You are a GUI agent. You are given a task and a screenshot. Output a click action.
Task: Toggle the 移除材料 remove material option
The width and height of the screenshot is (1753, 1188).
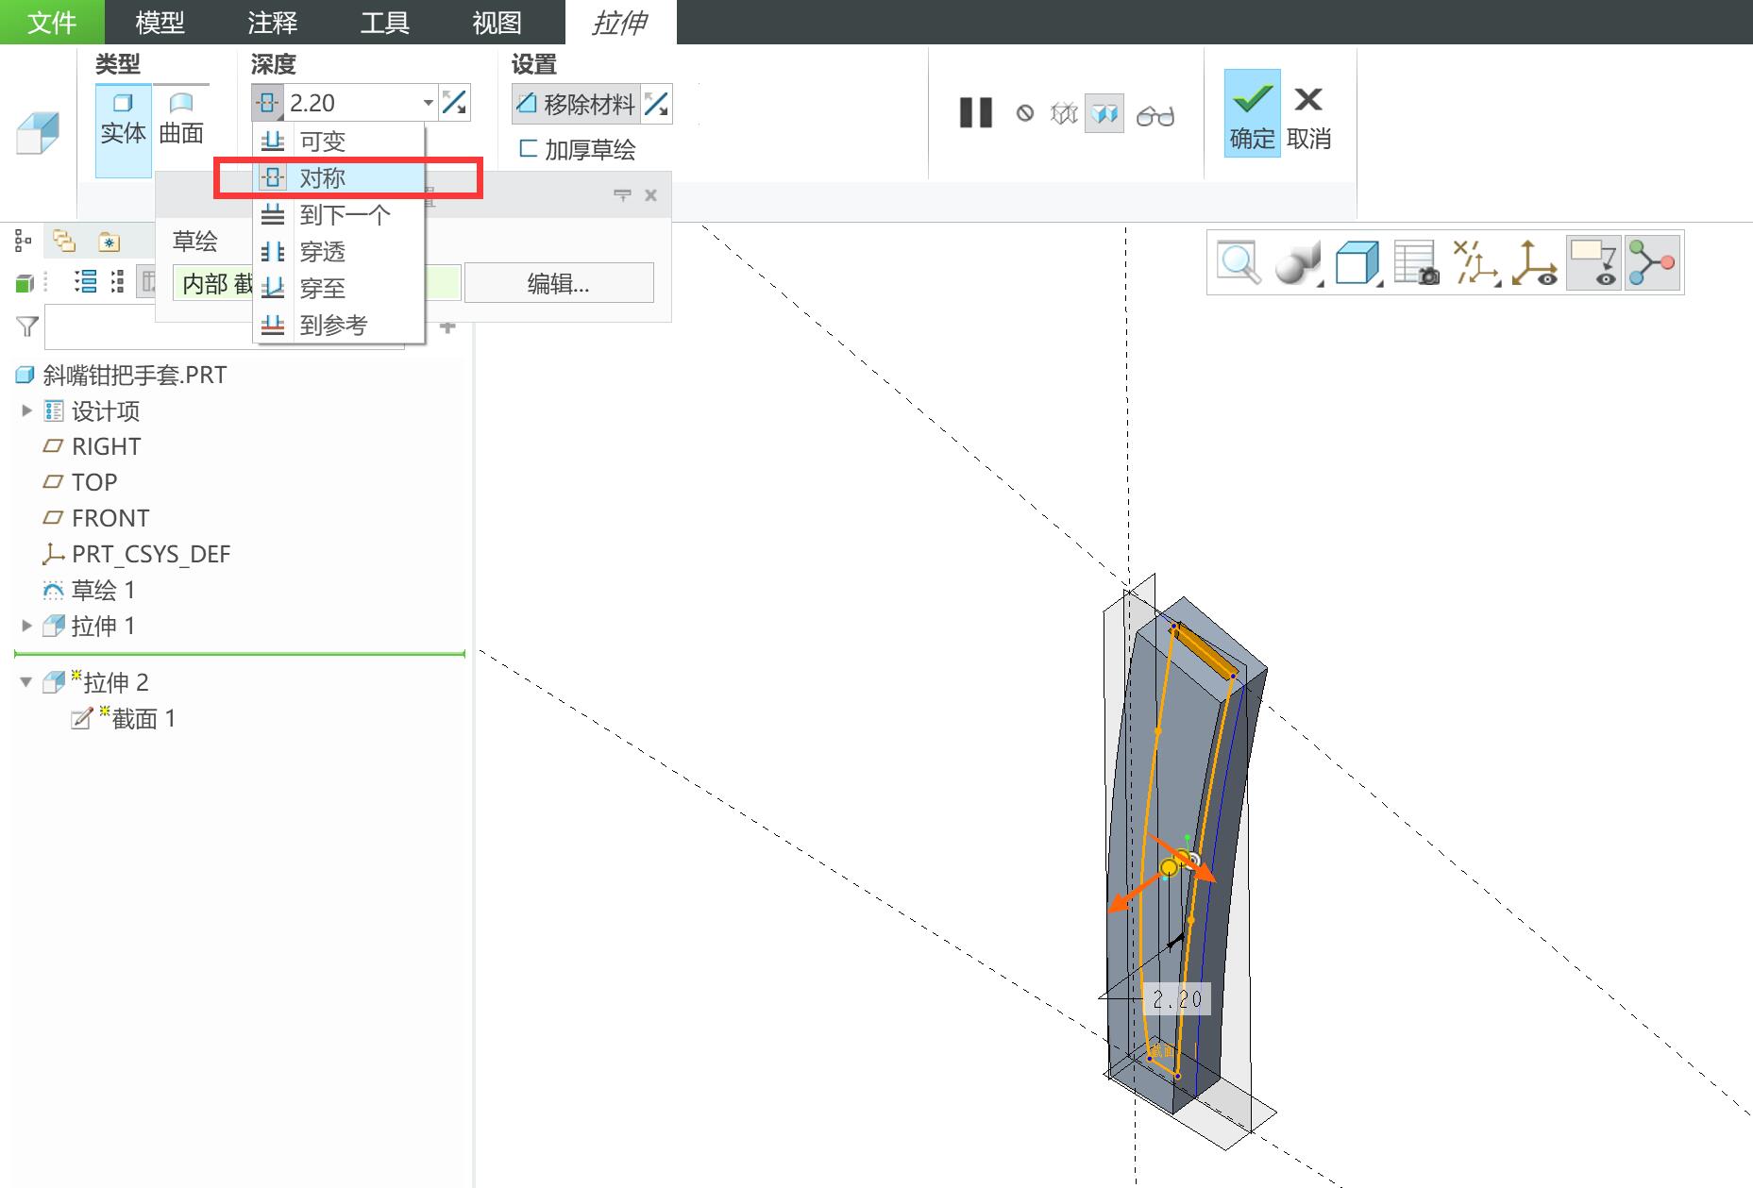[x=576, y=104]
